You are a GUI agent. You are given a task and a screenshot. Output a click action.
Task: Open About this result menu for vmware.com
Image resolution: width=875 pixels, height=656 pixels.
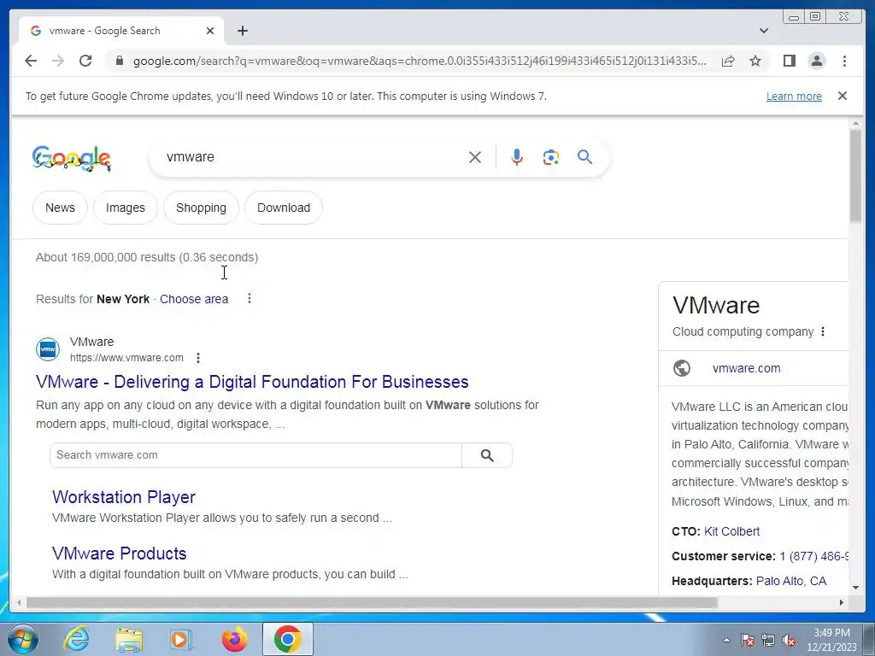point(198,358)
